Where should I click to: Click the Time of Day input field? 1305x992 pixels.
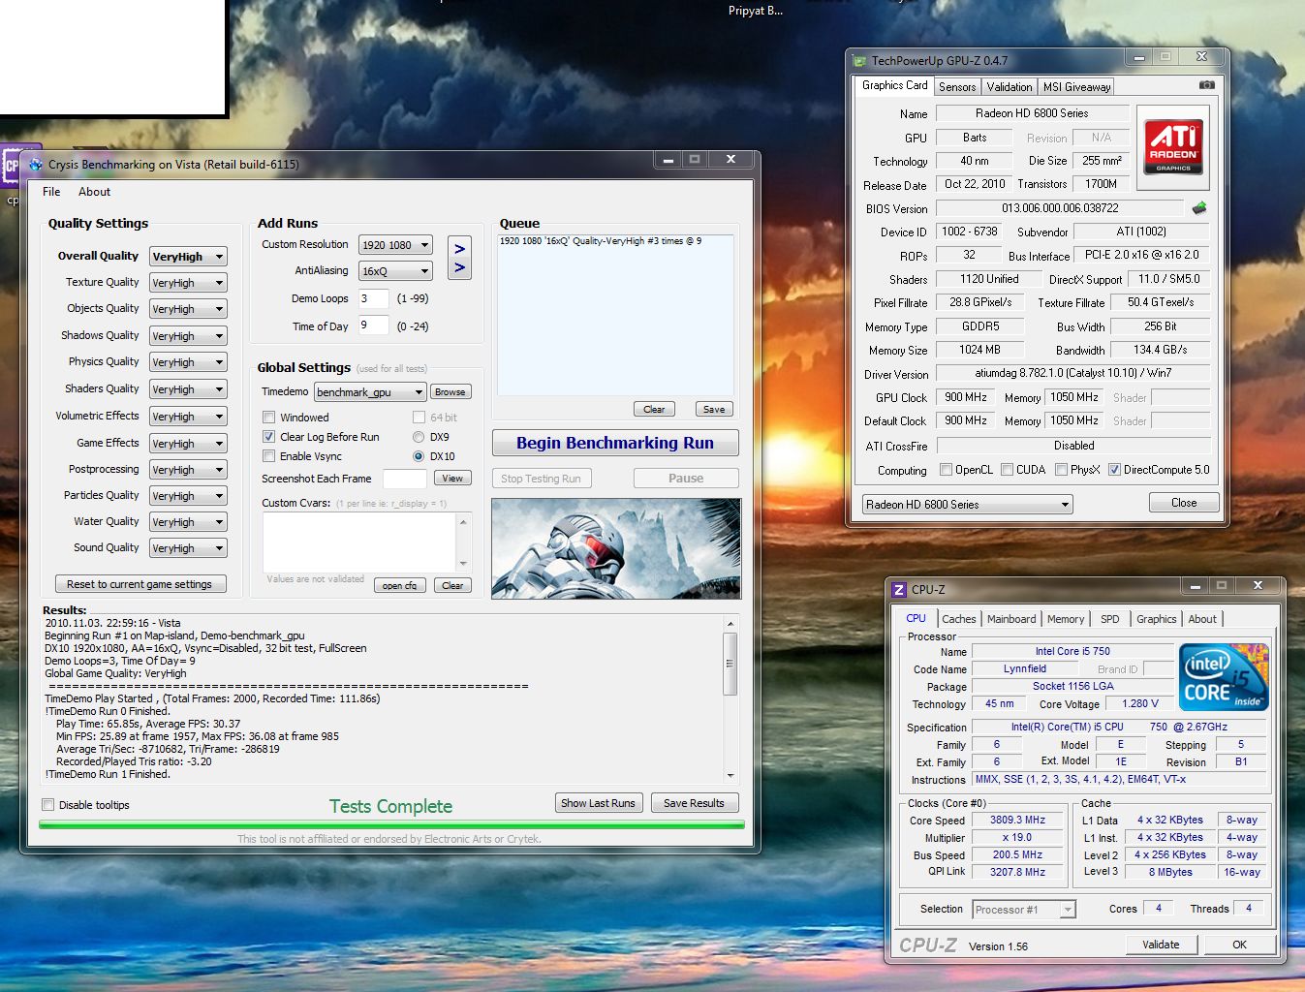(373, 326)
